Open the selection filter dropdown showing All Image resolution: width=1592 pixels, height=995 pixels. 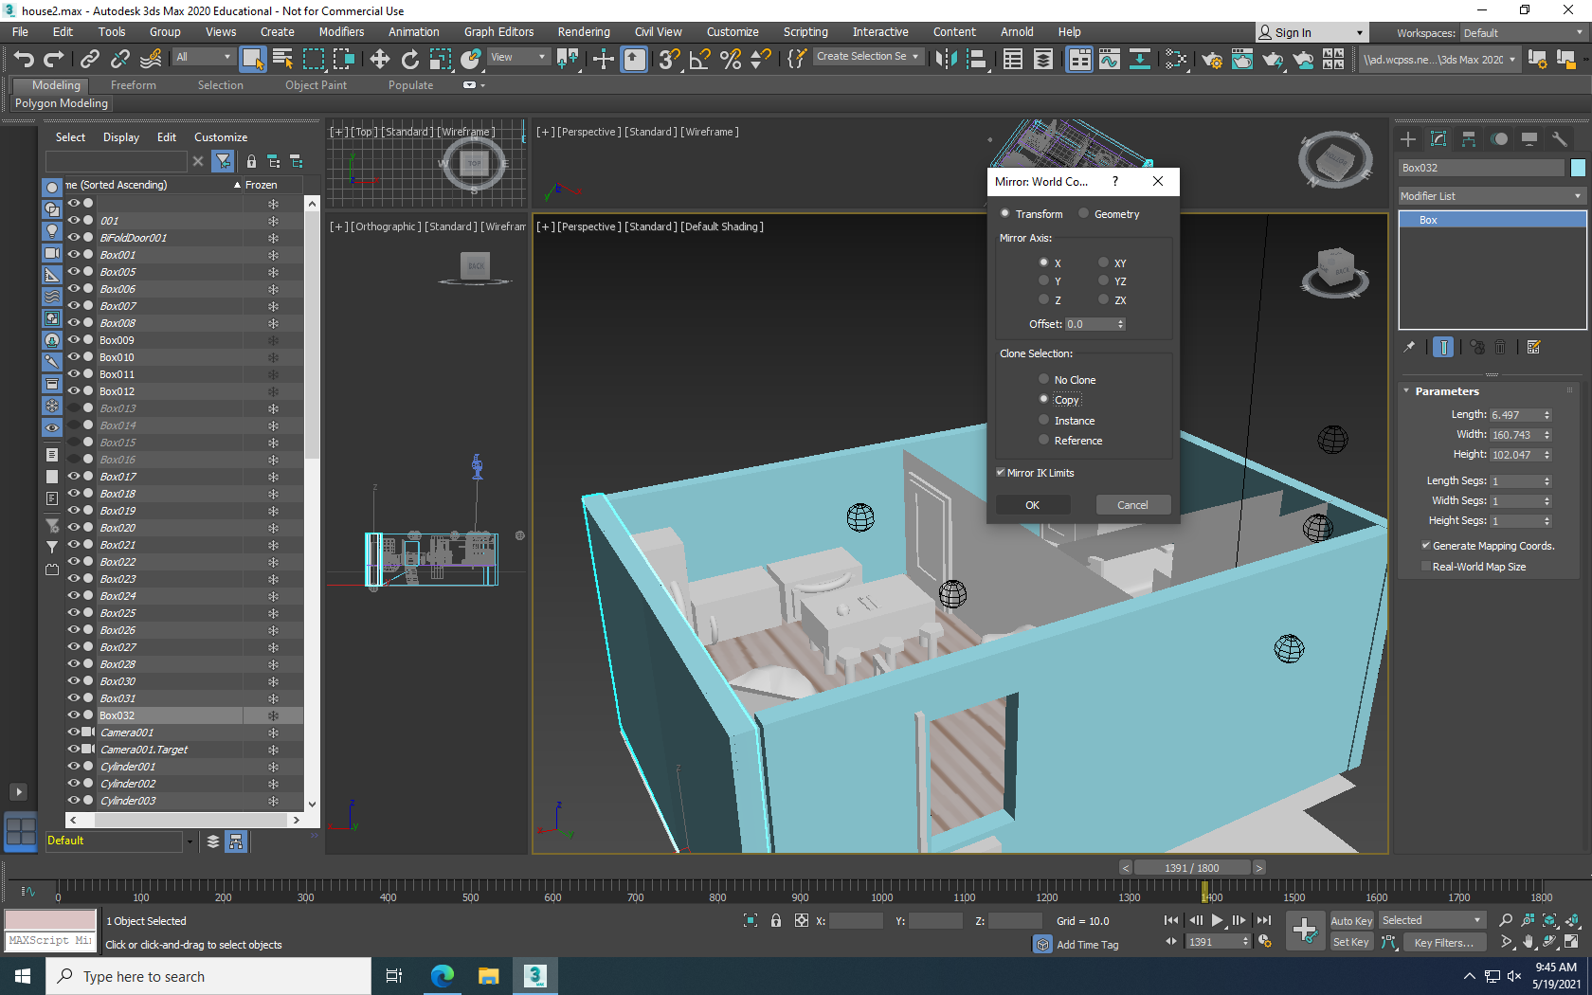point(203,56)
